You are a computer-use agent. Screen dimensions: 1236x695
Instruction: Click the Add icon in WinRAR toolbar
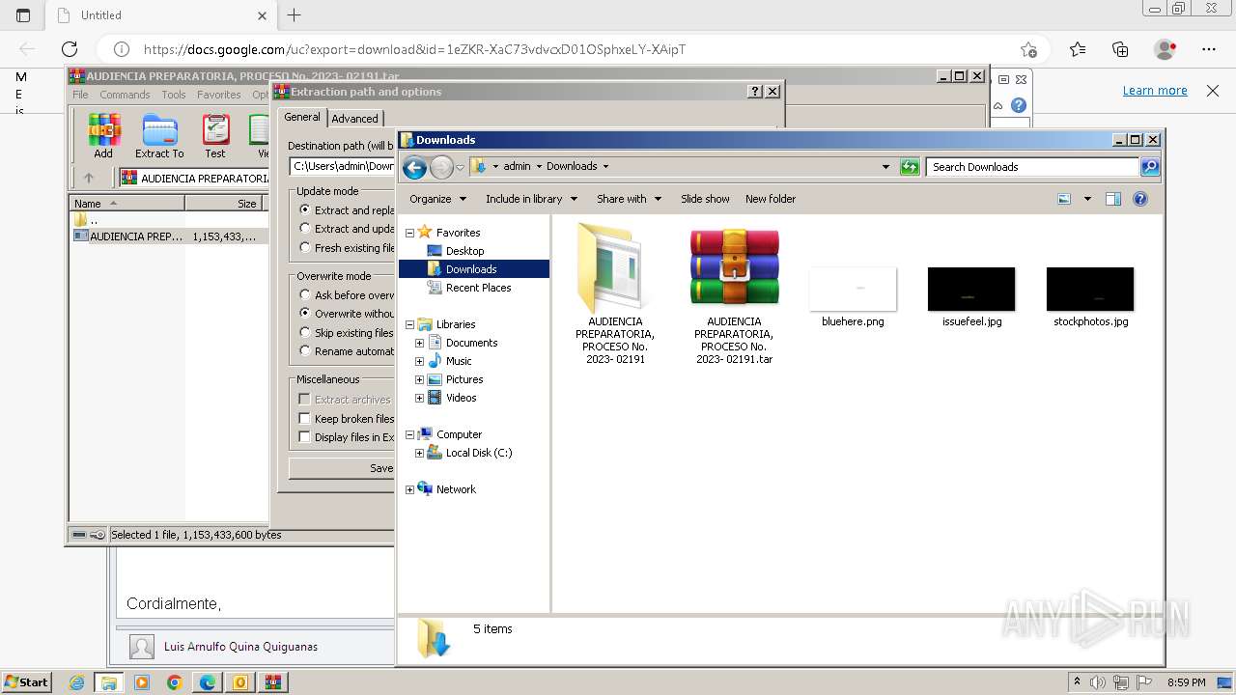pyautogui.click(x=103, y=135)
